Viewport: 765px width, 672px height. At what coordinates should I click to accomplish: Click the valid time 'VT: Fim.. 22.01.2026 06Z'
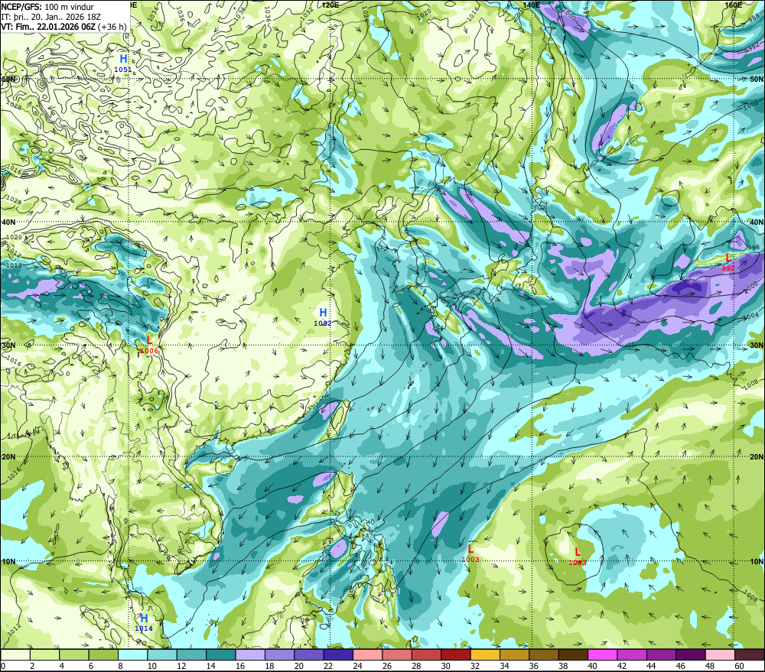(48, 27)
